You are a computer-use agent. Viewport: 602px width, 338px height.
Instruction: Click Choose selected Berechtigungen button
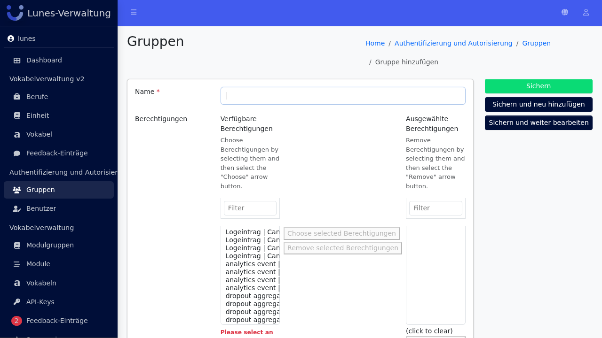pos(341,233)
